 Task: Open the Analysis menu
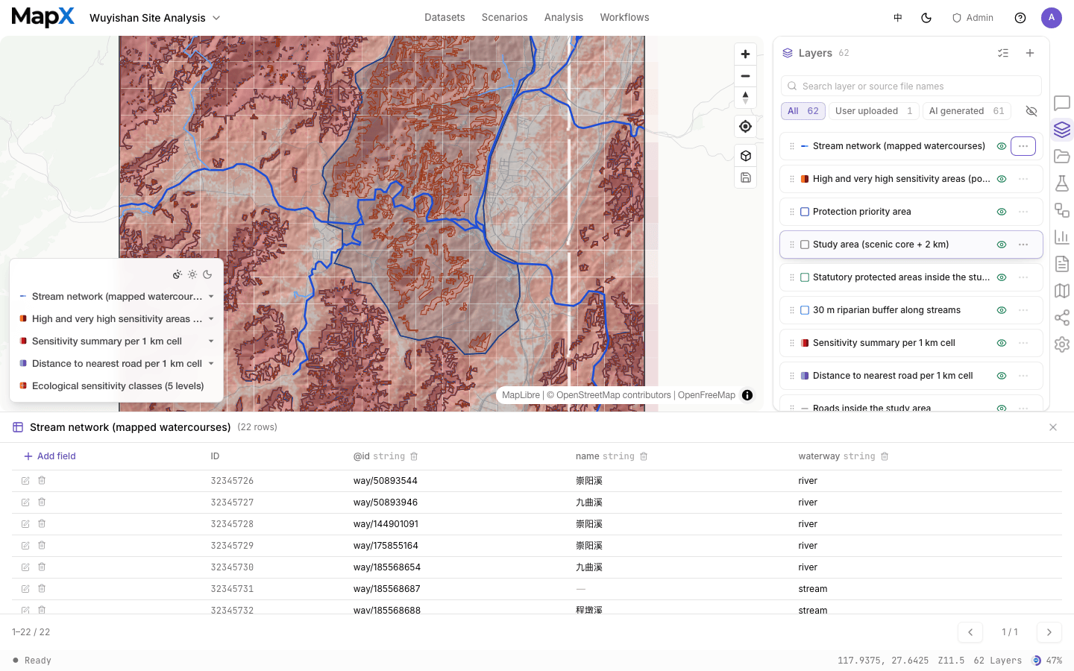click(564, 17)
